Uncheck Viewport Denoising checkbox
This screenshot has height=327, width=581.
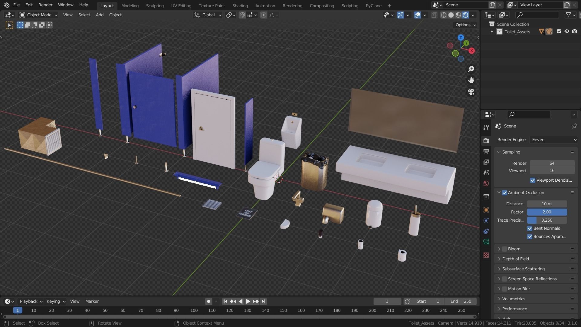tap(533, 180)
